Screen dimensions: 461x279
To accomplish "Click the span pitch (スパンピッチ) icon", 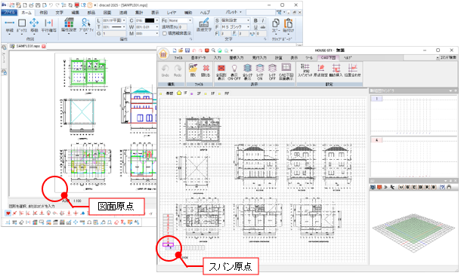I will pos(305,71).
